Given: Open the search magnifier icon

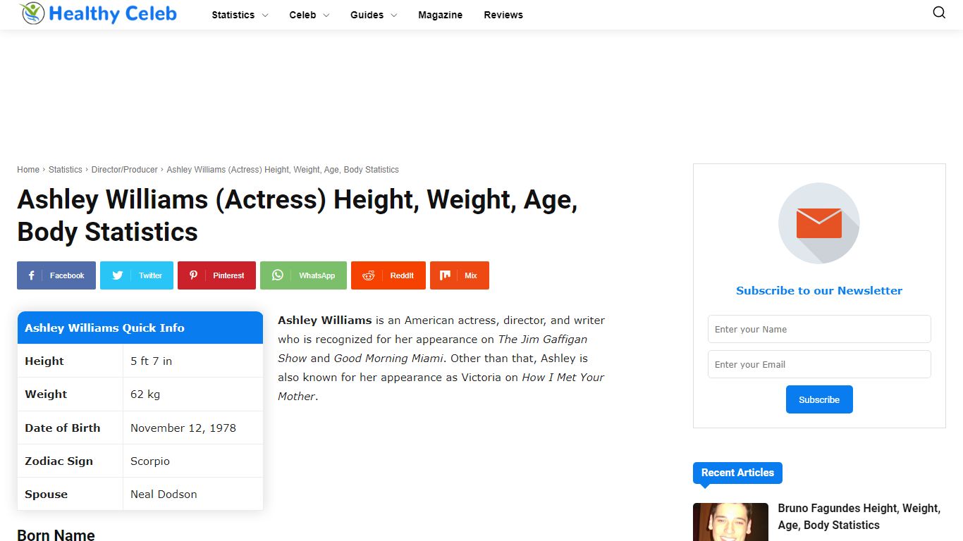Looking at the screenshot, I should (939, 13).
